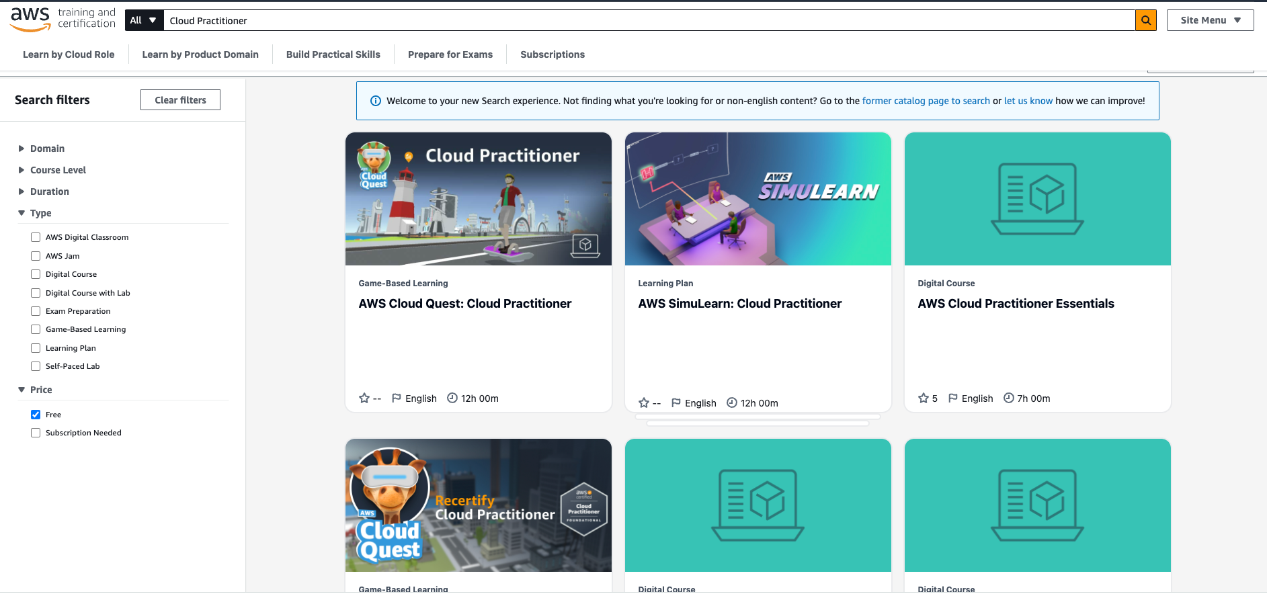Open AWS SimuLearn: Cloud Practitioner title

(740, 304)
